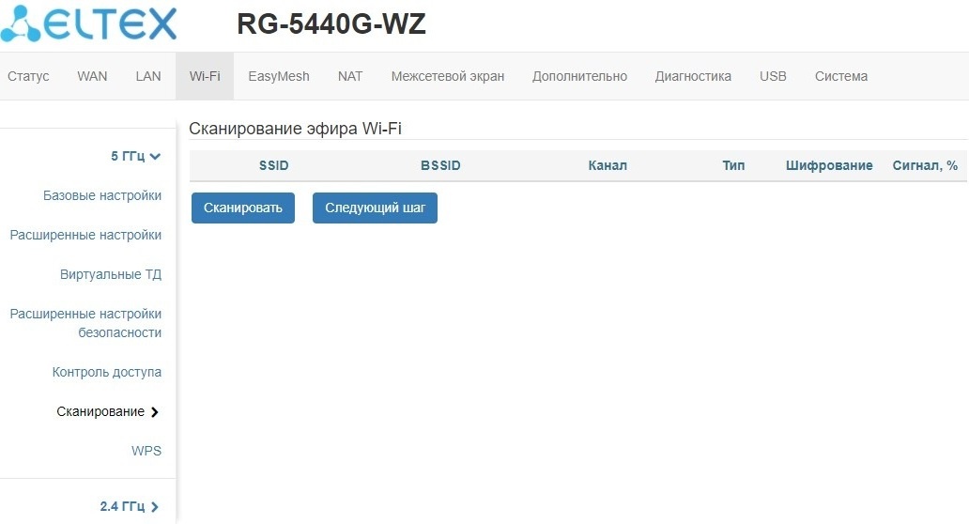The image size is (969, 524).
Task: Open the Система tab
Action: (x=841, y=76)
